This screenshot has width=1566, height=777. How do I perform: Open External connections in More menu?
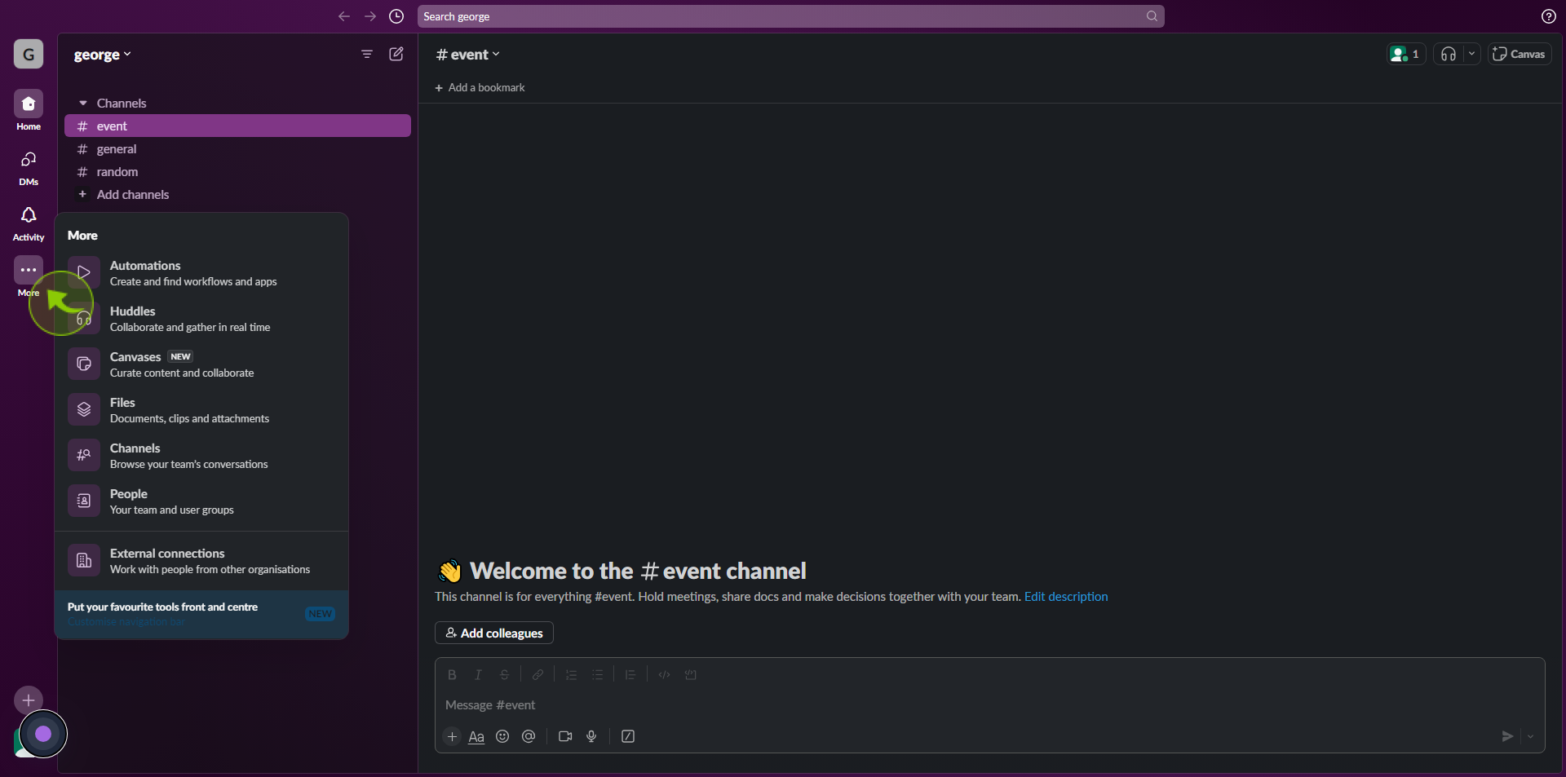pos(201,561)
